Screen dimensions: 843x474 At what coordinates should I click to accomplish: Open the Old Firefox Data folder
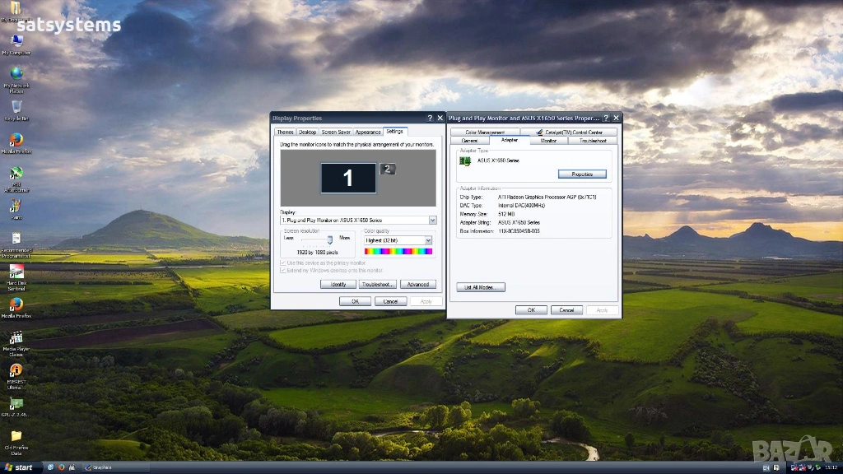16,436
